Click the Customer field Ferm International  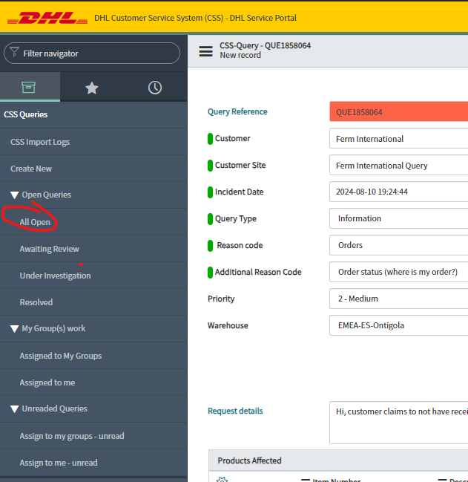pyautogui.click(x=398, y=139)
